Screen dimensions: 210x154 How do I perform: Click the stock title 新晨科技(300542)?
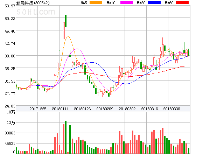pyautogui.click(x=33, y=3)
